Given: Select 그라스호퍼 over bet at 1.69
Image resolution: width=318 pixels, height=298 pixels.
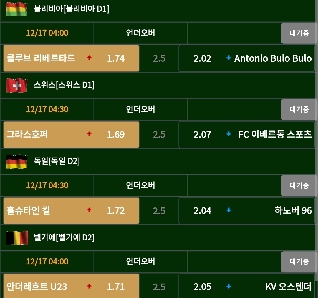Looking at the screenshot, I should 71,134.
